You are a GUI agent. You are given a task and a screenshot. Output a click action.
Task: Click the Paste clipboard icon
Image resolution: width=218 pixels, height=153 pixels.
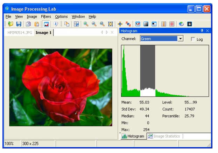(37, 24)
